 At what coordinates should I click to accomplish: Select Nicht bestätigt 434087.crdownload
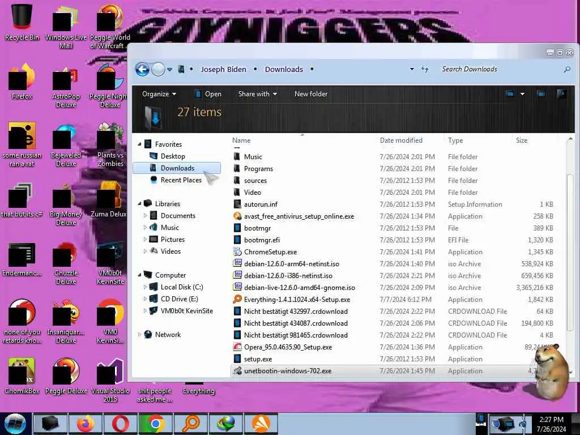point(296,323)
